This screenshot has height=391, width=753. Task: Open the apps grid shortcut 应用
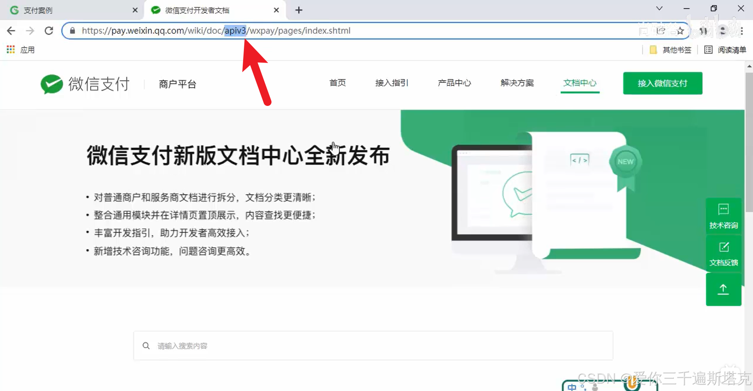tap(20, 50)
